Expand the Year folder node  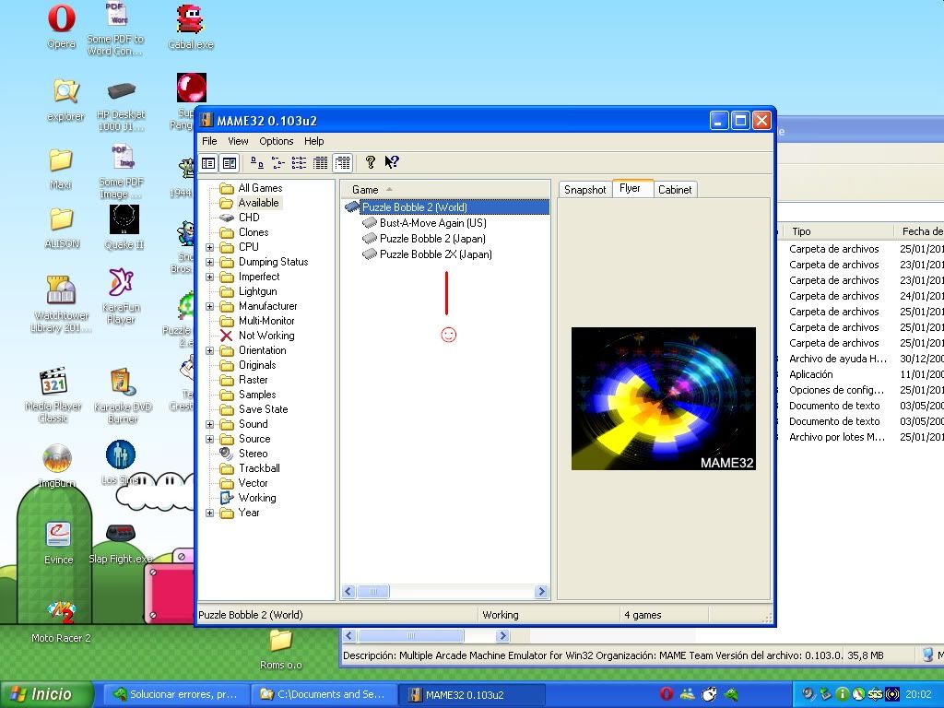point(209,513)
